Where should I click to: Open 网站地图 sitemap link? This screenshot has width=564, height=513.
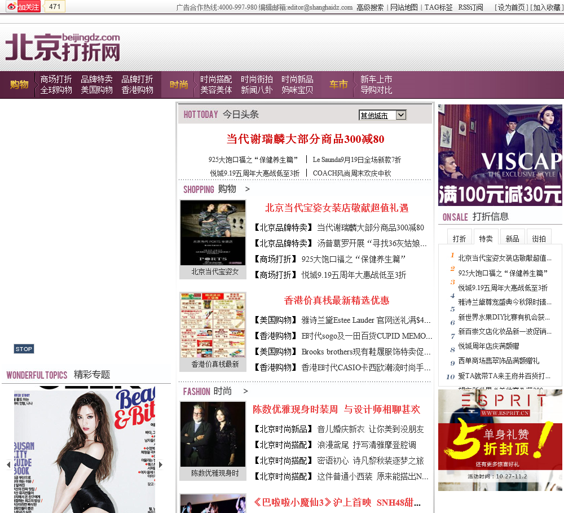[x=404, y=7]
